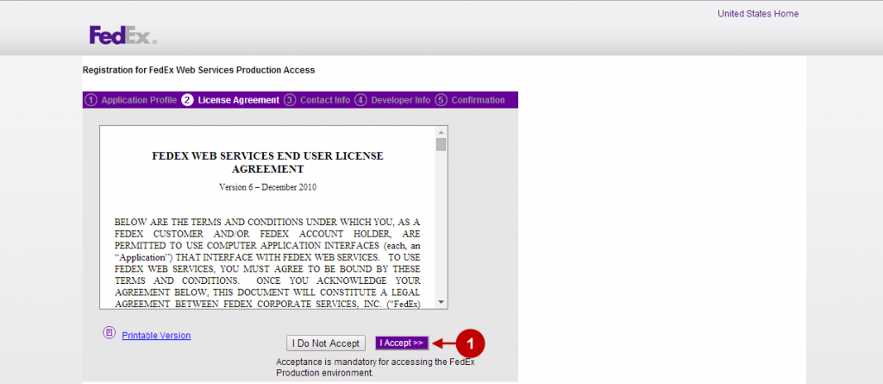Click the I Do Not Accept button
Image resolution: width=883 pixels, height=384 pixels.
(x=325, y=343)
